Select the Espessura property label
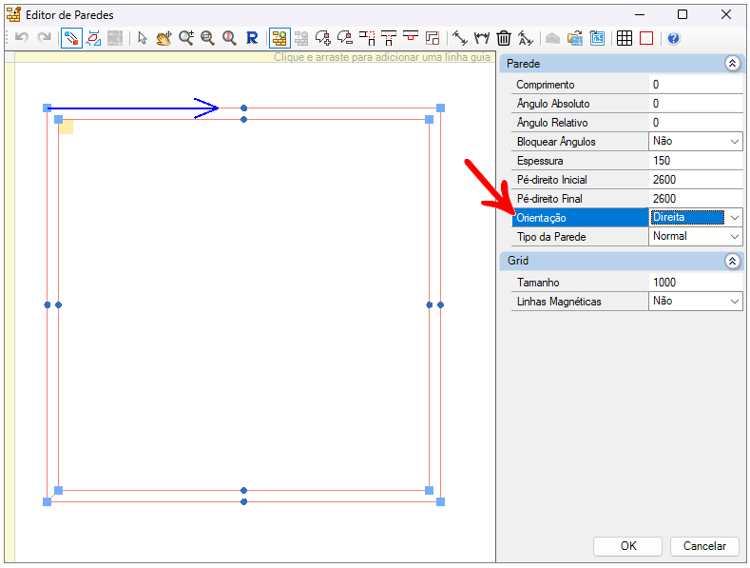 tap(540, 161)
